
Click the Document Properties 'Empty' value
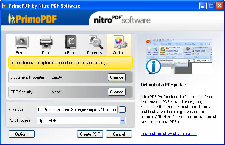tap(57, 77)
